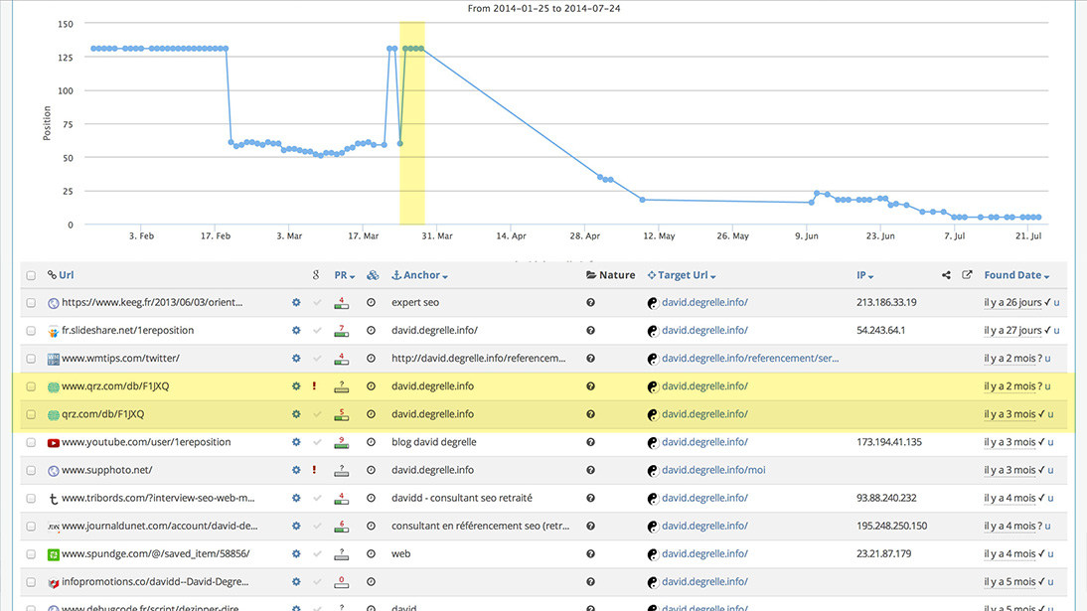Toggle the select-all checkbox in the table header
This screenshot has width=1087, height=611.
(31, 275)
